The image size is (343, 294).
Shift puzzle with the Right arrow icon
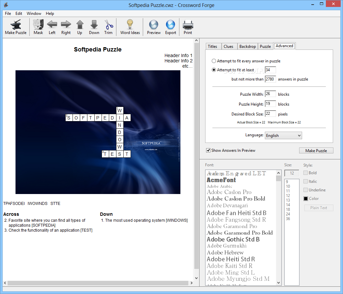tap(66, 27)
